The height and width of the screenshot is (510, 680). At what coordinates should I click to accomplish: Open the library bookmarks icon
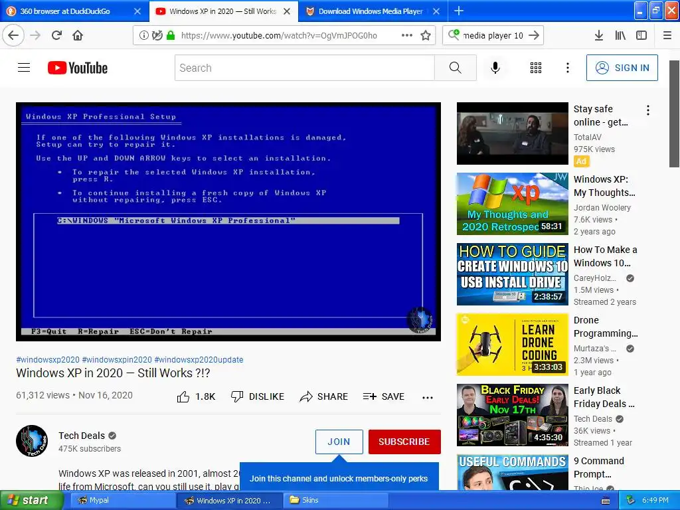pos(620,36)
